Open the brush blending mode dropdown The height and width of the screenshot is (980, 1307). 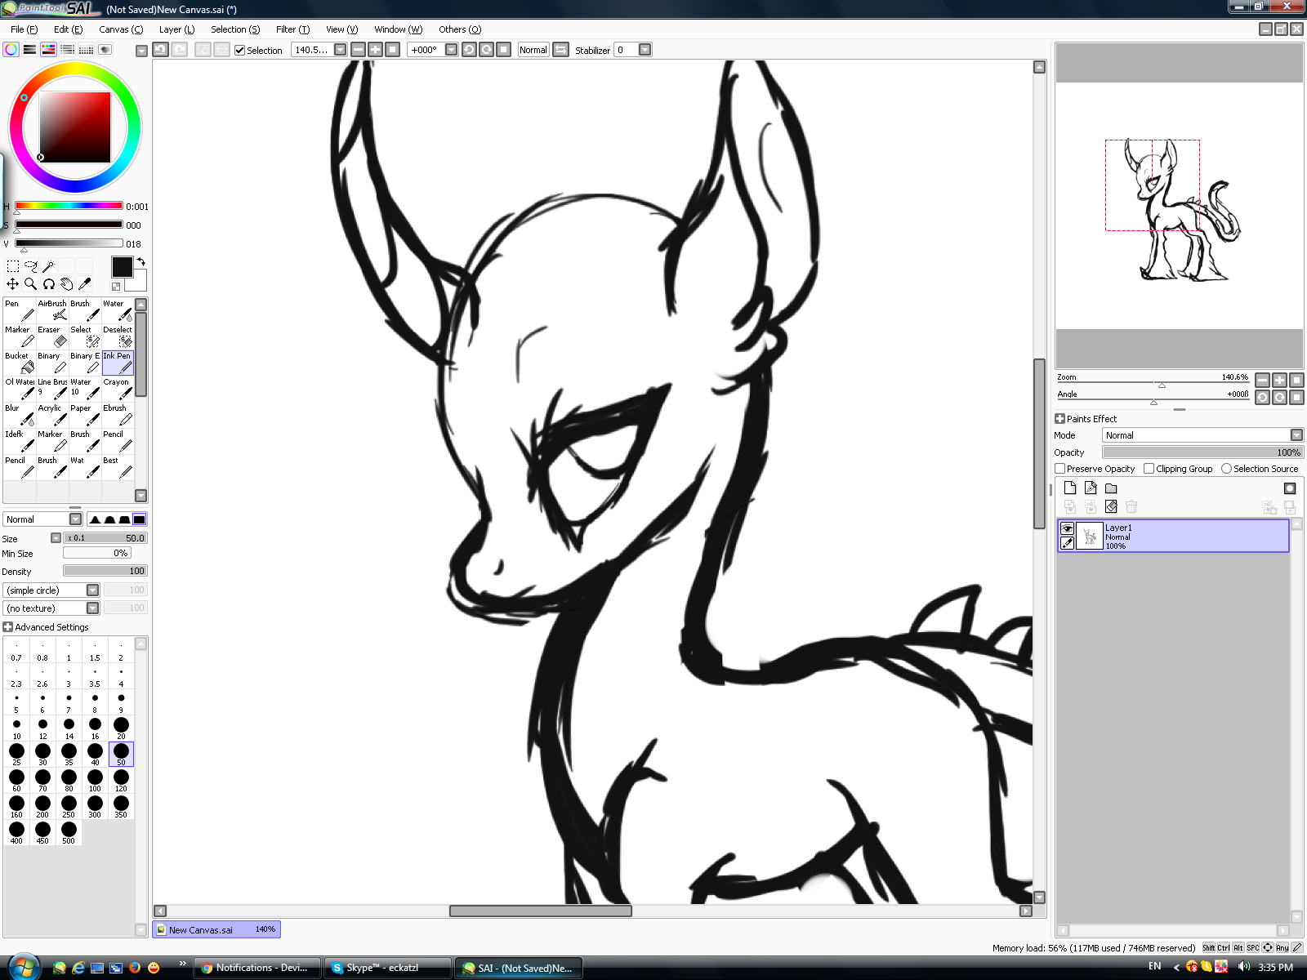click(x=76, y=519)
